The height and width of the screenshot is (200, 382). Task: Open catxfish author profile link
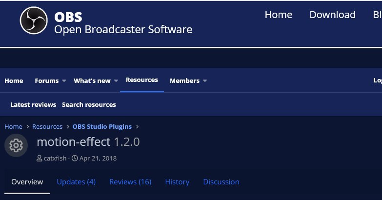[55, 159]
